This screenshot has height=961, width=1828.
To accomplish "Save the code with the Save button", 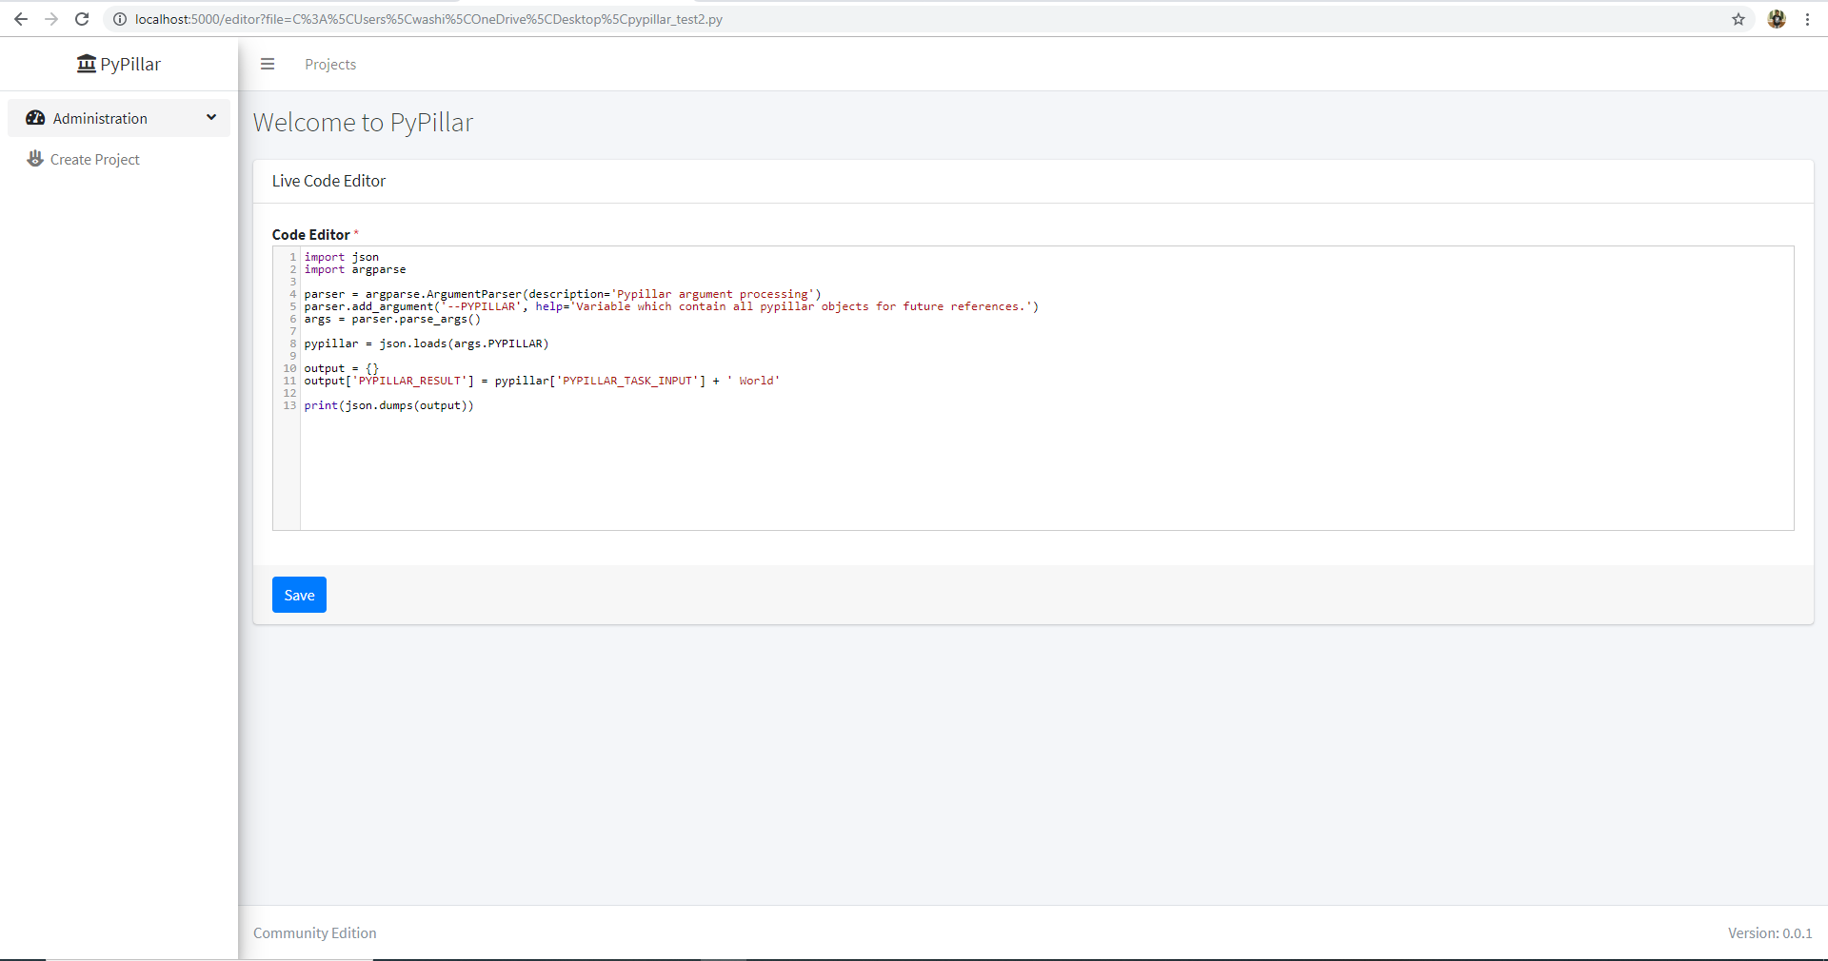I will [x=299, y=595].
